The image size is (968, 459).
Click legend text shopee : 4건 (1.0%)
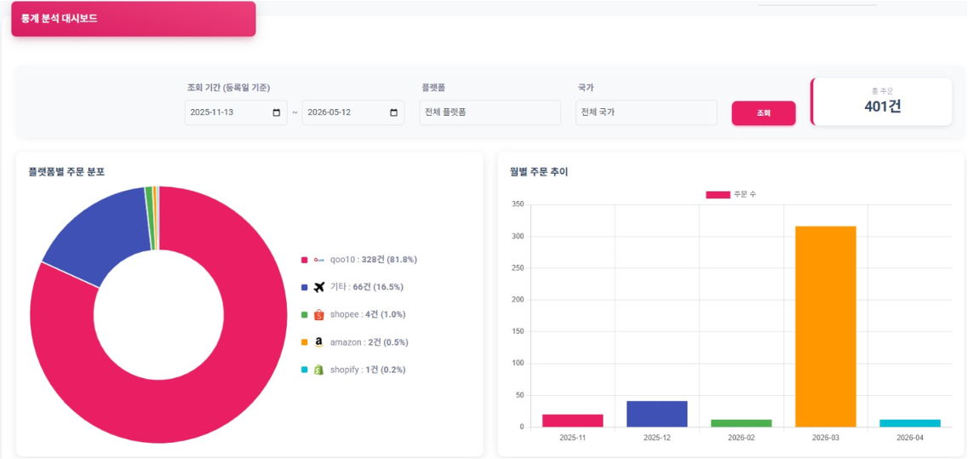click(367, 314)
